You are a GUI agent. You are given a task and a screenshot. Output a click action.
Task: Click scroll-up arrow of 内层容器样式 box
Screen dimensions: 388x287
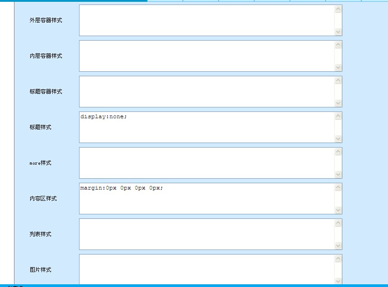pos(338,45)
